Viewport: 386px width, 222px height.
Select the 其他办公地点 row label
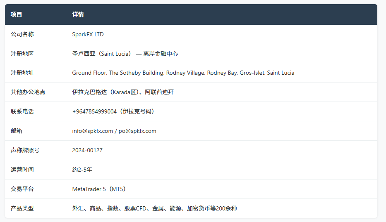coord(28,92)
